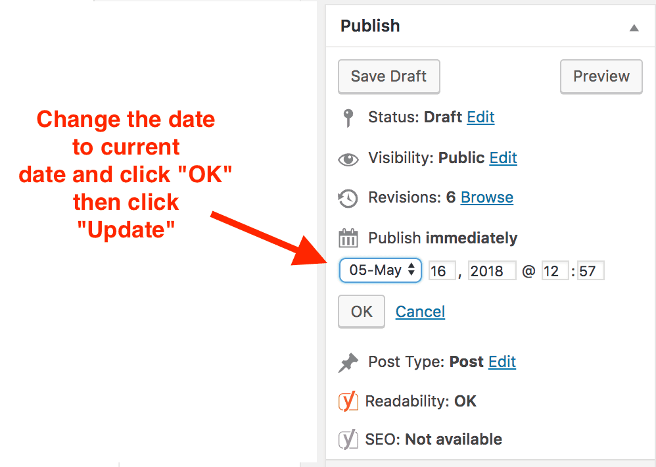Click the Publish calendar icon
The height and width of the screenshot is (467, 656).
click(348, 238)
